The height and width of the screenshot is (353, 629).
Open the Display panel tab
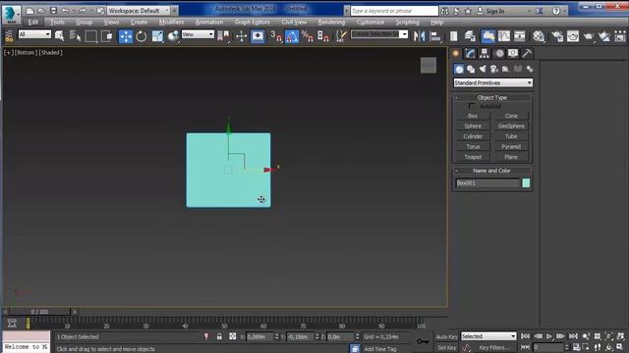(513, 53)
